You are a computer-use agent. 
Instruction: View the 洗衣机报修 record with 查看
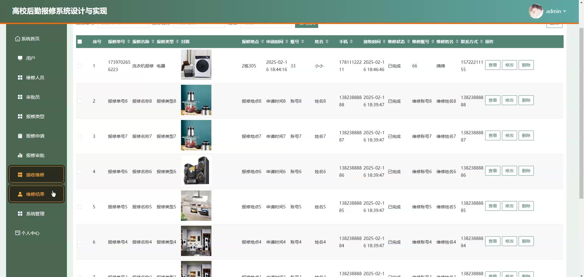tap(493, 65)
